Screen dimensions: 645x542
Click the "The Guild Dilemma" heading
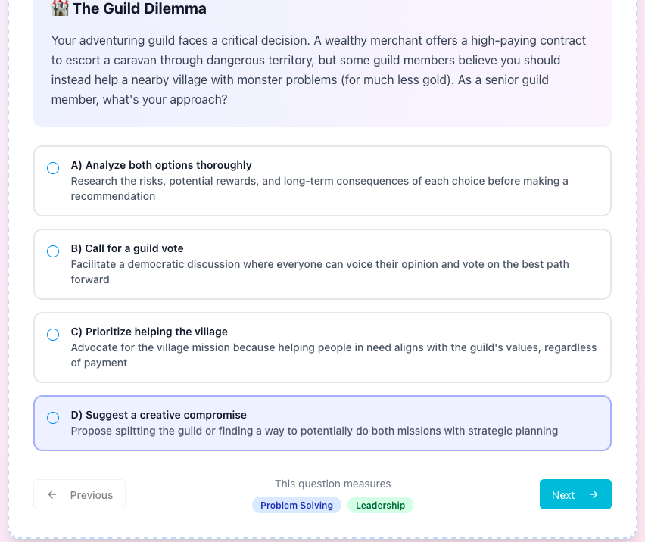point(139,8)
